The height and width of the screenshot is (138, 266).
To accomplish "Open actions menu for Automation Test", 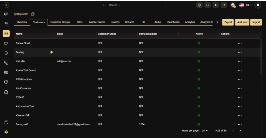I will click(240, 106).
